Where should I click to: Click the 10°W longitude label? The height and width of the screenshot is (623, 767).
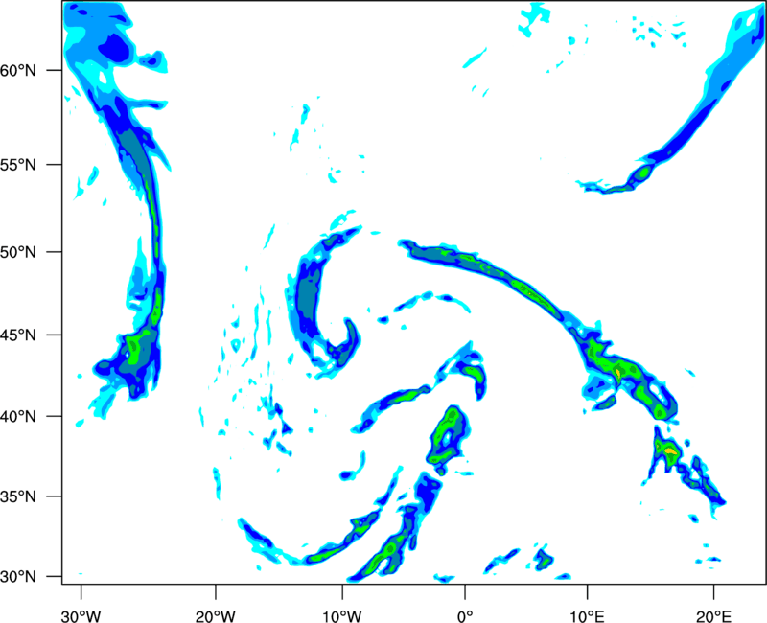click(342, 616)
